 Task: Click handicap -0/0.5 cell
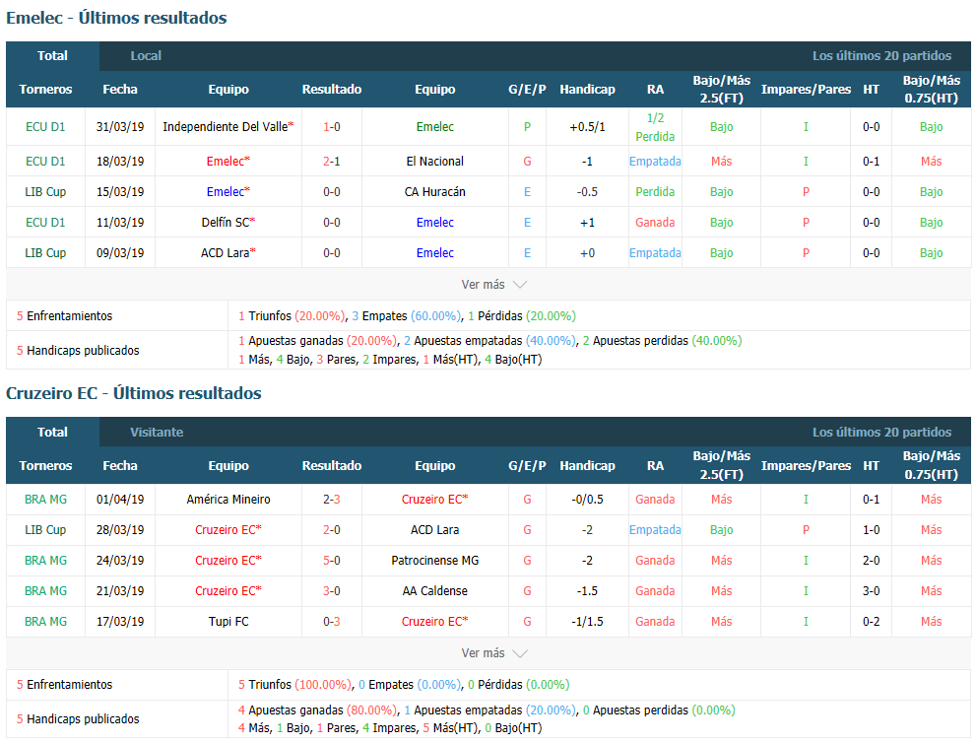(x=587, y=499)
